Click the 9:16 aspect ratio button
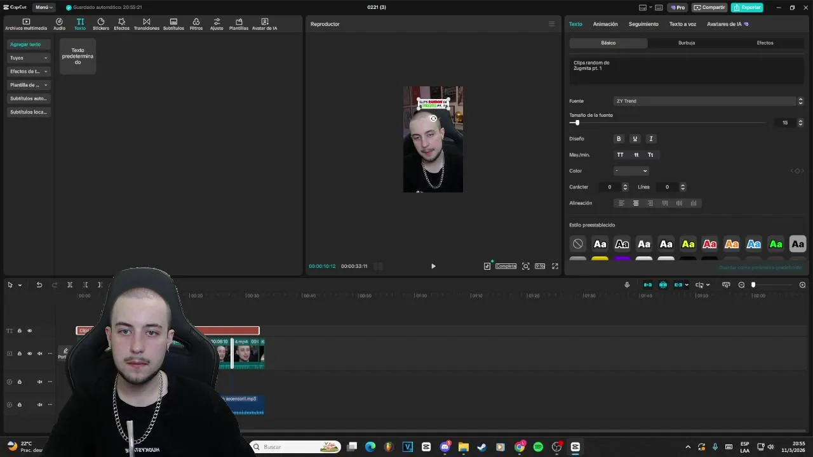 540,266
